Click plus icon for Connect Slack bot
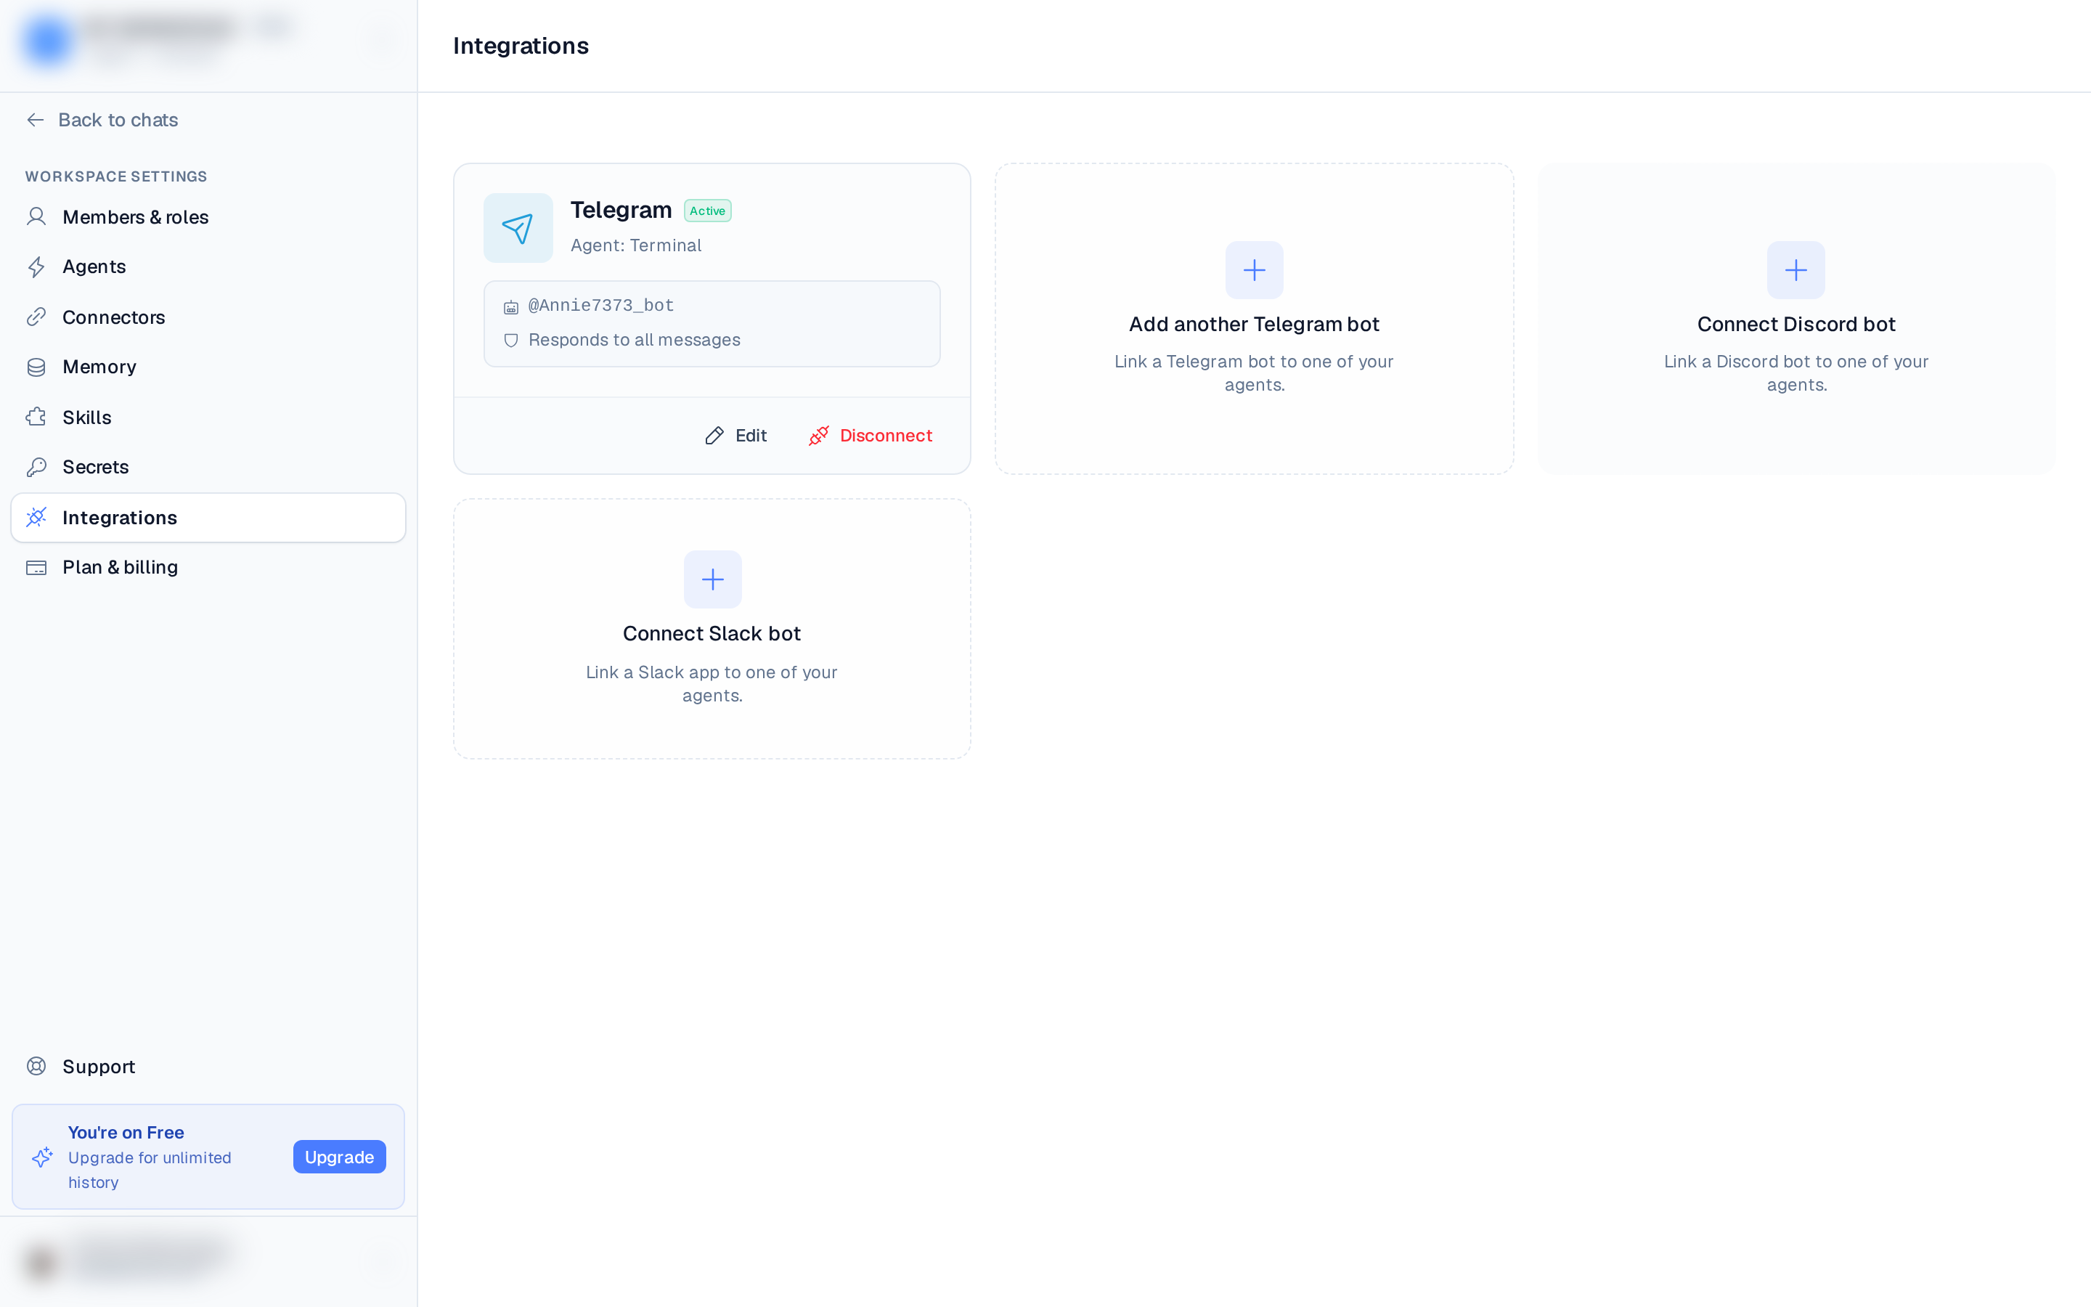Viewport: 2091px width, 1307px height. point(713,580)
